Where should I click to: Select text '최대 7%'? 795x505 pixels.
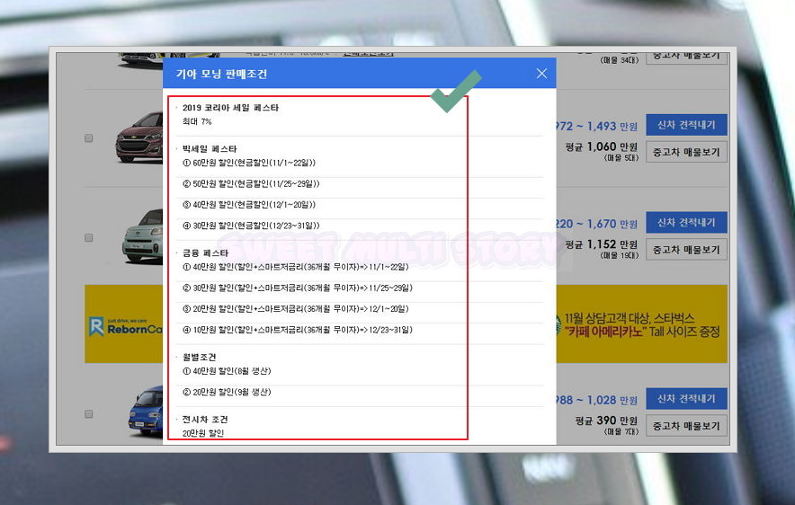[x=197, y=121]
